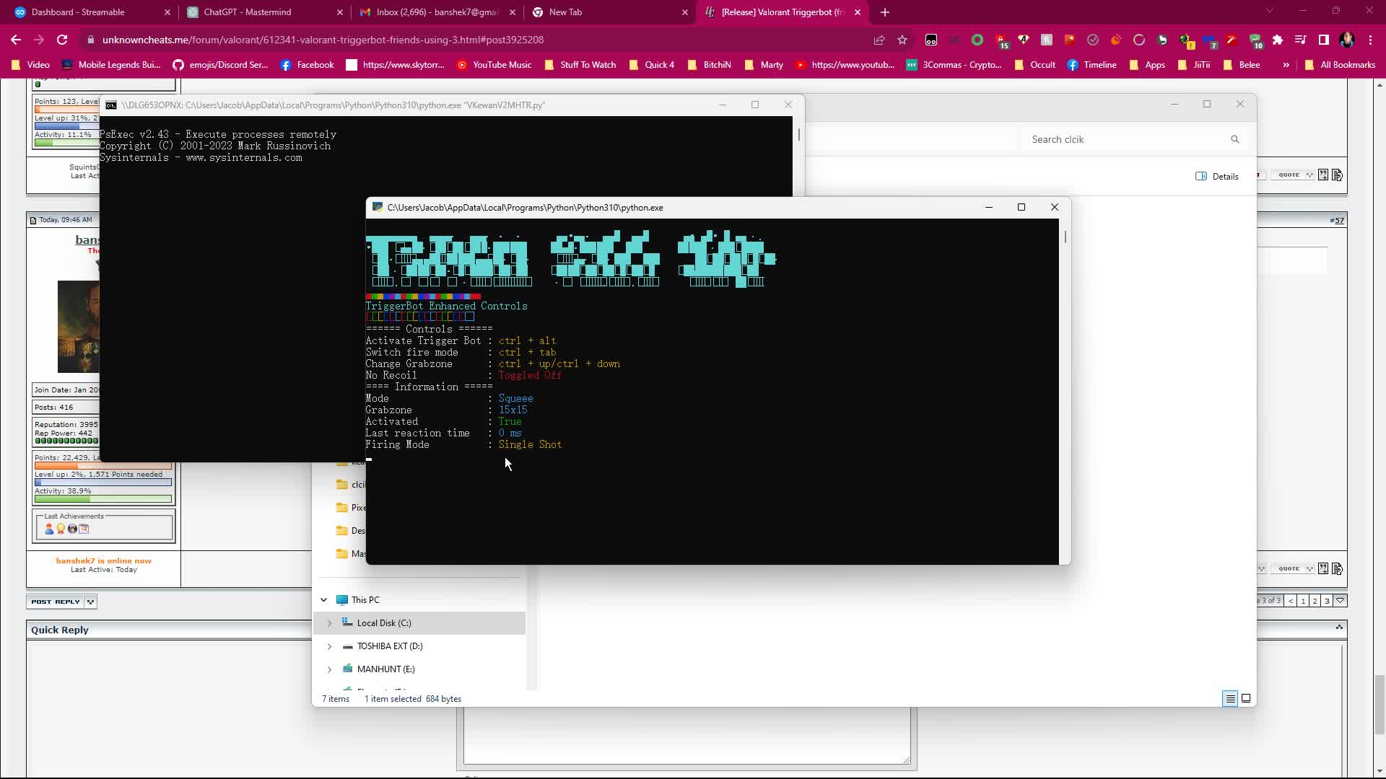The height and width of the screenshot is (779, 1386).
Task: Go to page 1 of the thread
Action: (1302, 601)
